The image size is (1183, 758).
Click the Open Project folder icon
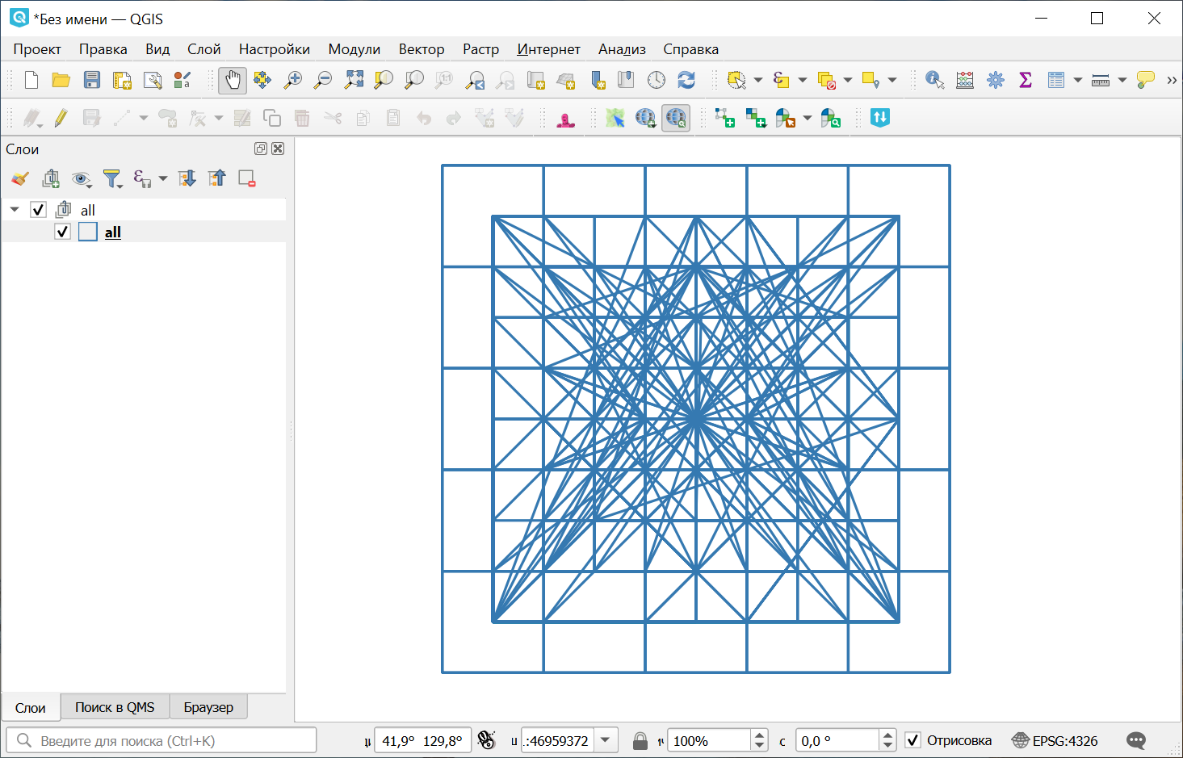pyautogui.click(x=61, y=80)
